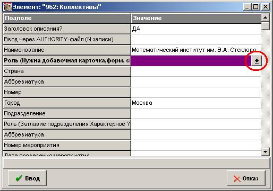Click the value field for Номер
Screen dimensions: 273x191
196,93
